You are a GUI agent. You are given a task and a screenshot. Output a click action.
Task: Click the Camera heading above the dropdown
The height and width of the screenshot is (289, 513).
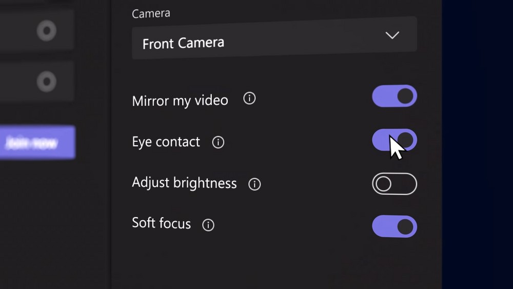pos(151,13)
